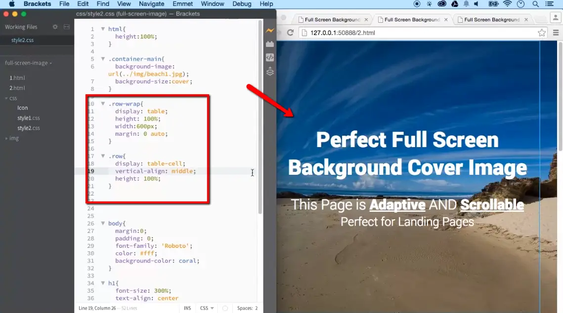The image size is (563, 313).
Task: Open the Debug menu
Action: pyautogui.click(x=242, y=4)
